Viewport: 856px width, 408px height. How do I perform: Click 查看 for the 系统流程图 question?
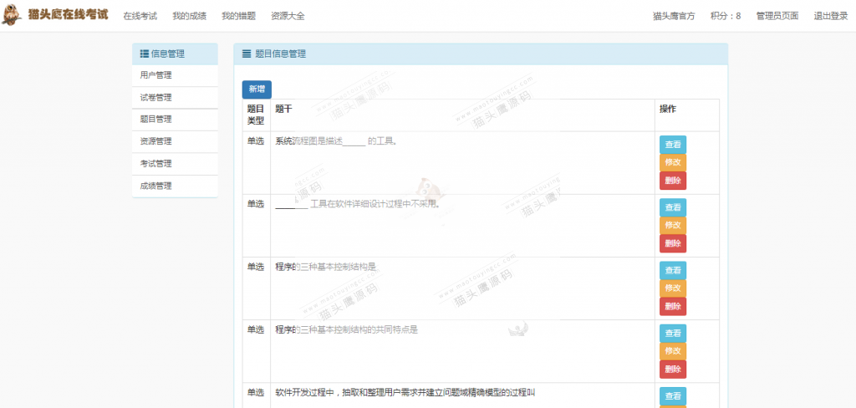pos(673,145)
